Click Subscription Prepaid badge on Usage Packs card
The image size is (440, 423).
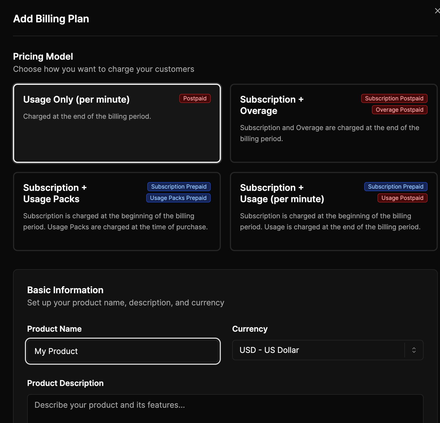click(179, 187)
